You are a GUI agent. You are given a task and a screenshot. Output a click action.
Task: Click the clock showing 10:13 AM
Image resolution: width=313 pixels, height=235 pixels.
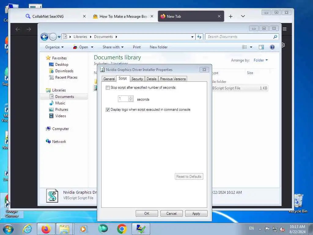(x=297, y=227)
